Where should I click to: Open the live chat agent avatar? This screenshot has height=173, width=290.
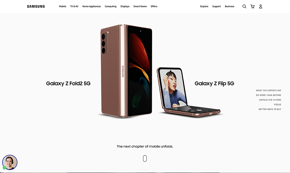click(10, 162)
